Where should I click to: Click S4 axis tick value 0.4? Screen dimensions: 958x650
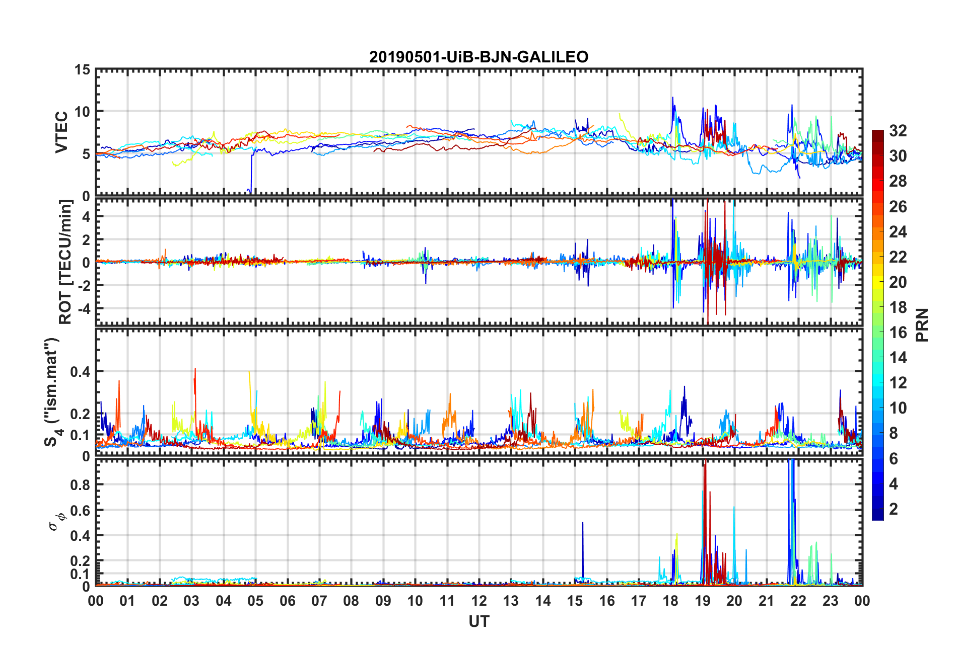pyautogui.click(x=80, y=372)
